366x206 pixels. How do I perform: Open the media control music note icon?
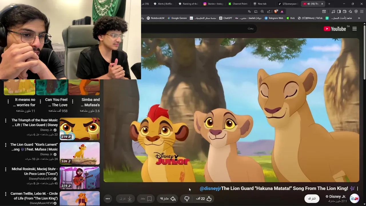coord(333,11)
